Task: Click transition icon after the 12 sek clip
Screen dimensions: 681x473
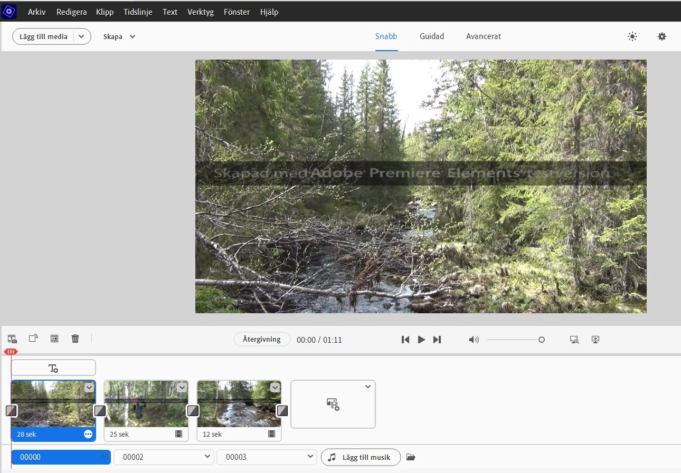Action: pyautogui.click(x=282, y=410)
